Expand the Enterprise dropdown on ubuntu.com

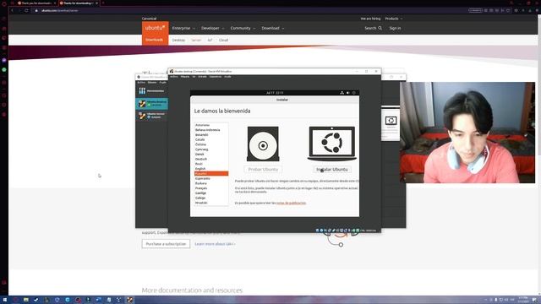pyautogui.click(x=183, y=28)
